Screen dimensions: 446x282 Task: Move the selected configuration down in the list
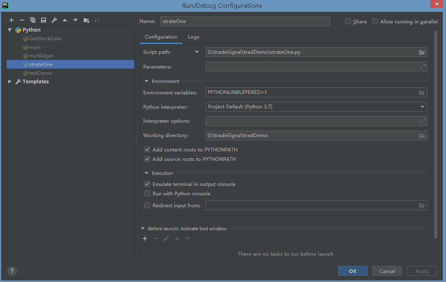(x=75, y=20)
